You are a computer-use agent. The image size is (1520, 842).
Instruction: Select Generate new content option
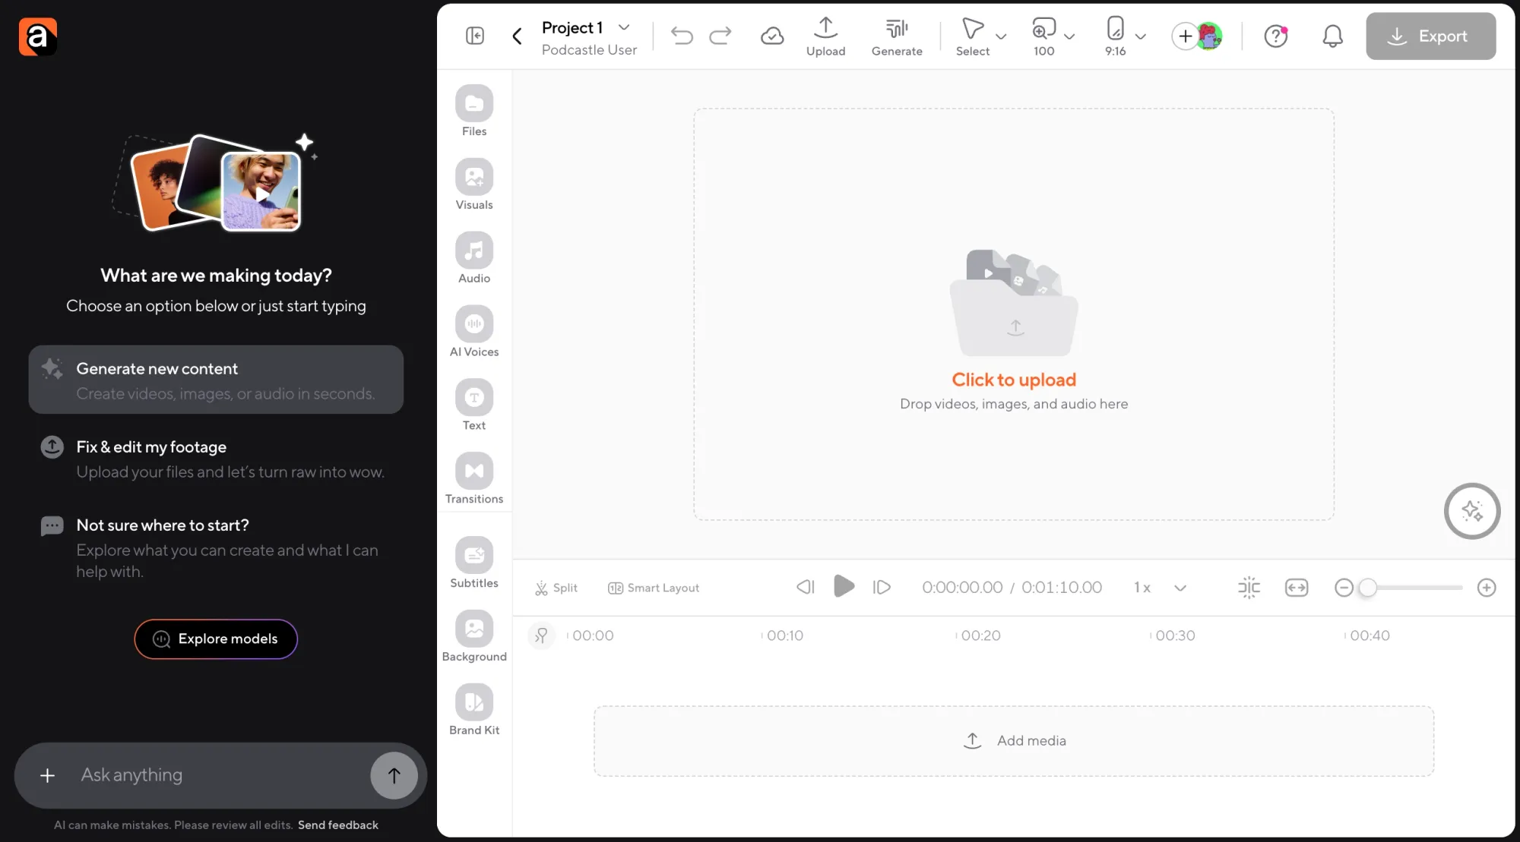(216, 380)
